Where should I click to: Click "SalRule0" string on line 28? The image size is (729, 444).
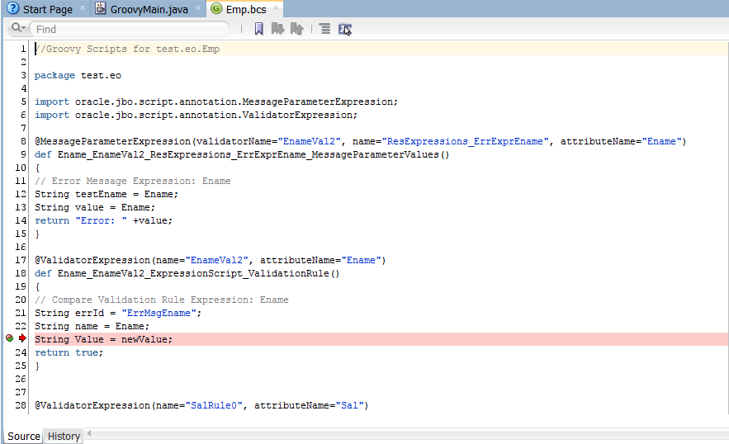pos(214,405)
